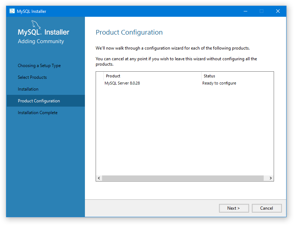Select Product Configuration in the sidebar
The image size is (294, 225).
(x=39, y=101)
